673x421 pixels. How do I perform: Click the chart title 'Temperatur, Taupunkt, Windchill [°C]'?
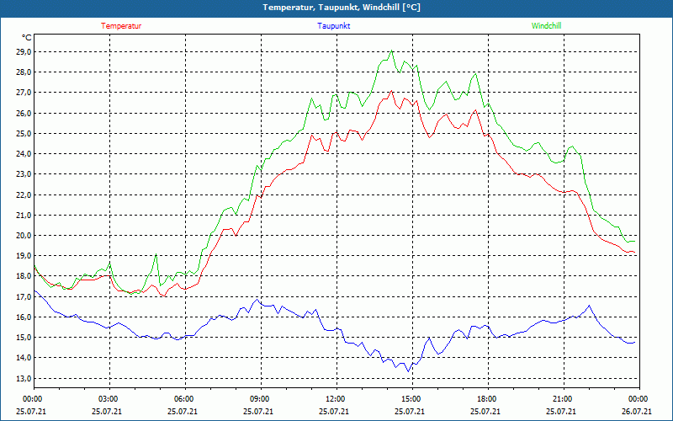(x=342, y=8)
